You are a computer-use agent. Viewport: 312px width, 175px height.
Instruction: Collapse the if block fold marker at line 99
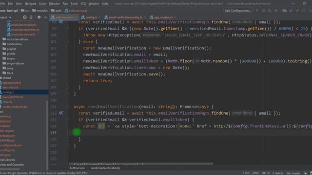67,29
